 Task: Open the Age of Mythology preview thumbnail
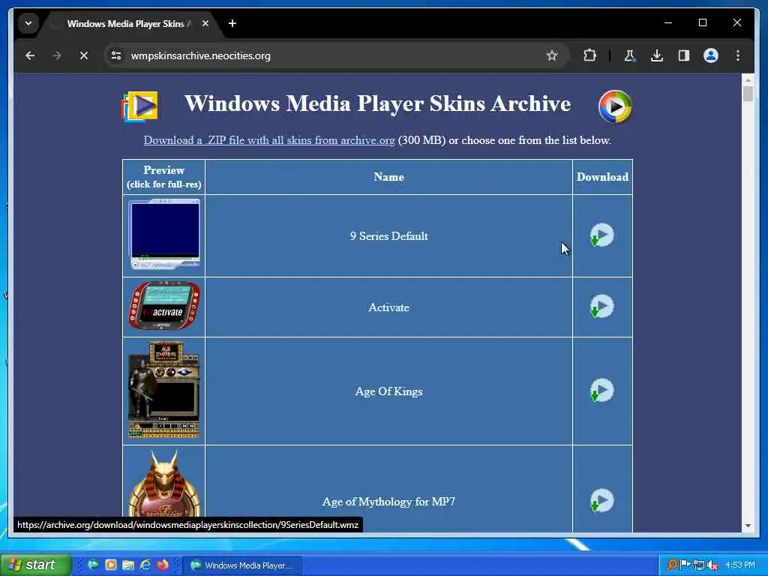click(x=164, y=484)
